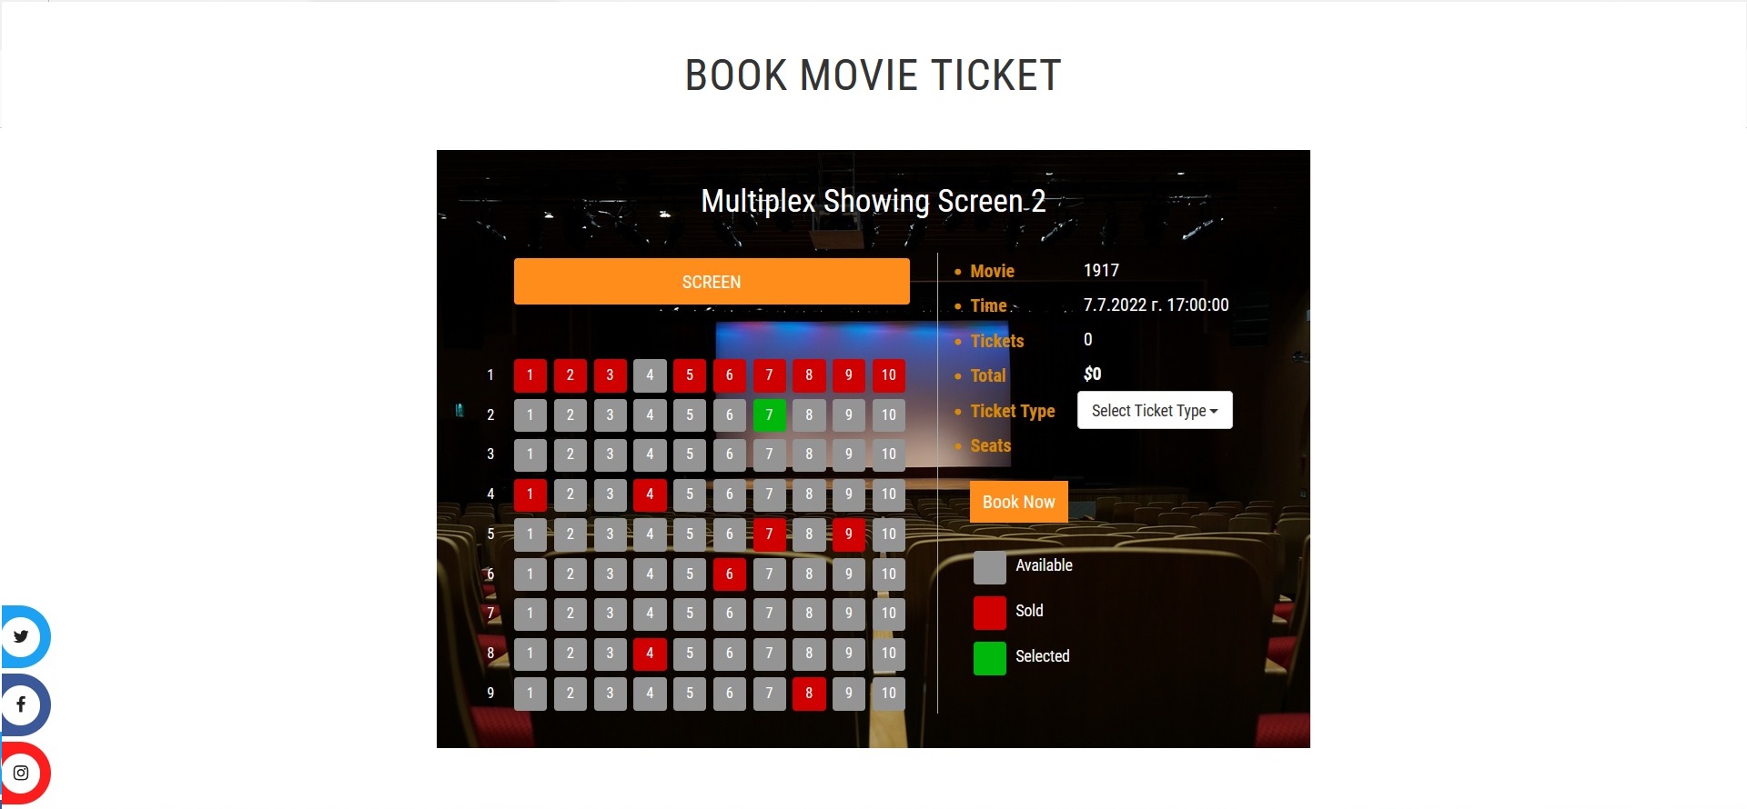This screenshot has height=809, width=1747.
Task: Pick seat 5 in row 7
Action: 690,613
